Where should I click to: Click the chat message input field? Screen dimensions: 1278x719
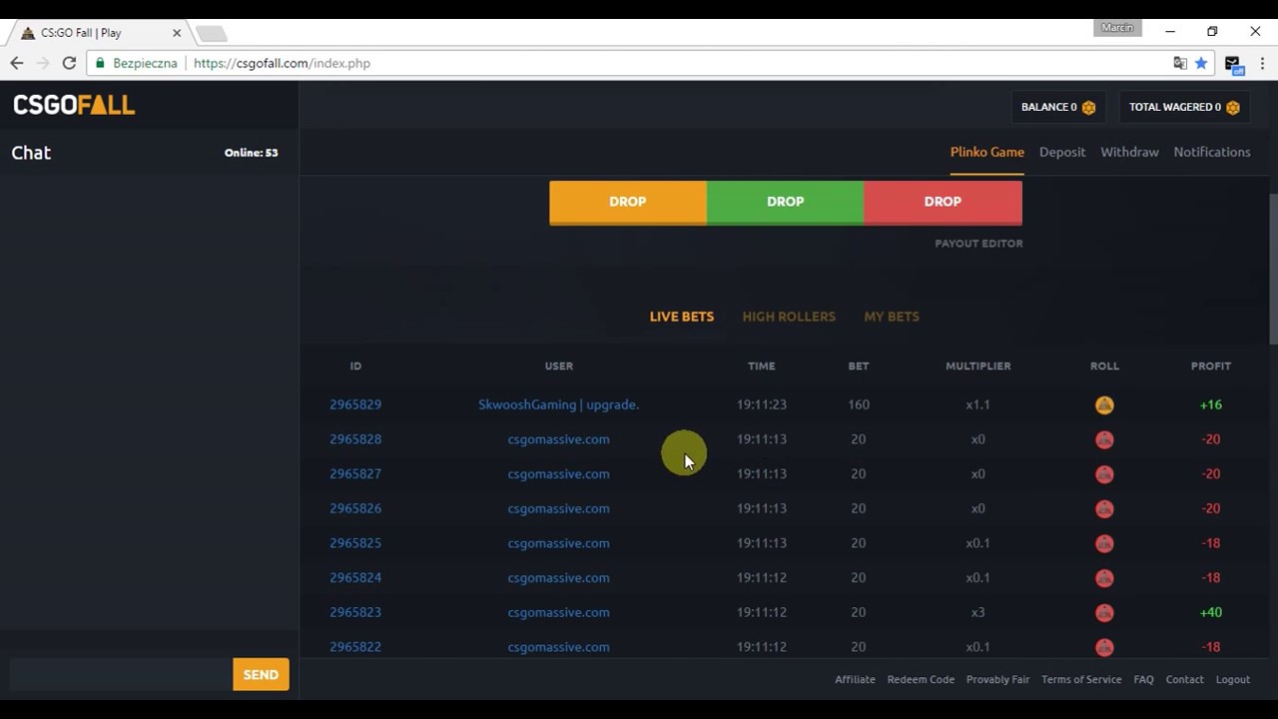click(121, 674)
